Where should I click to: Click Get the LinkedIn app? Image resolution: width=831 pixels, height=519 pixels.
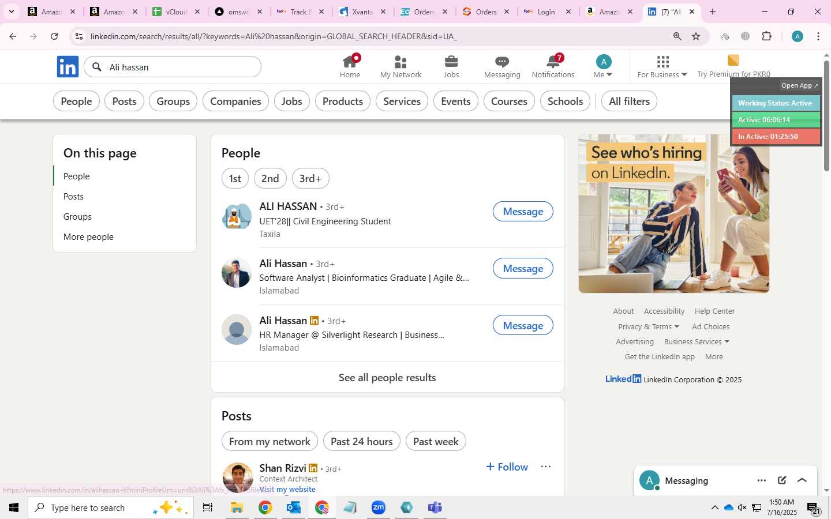pos(660,357)
